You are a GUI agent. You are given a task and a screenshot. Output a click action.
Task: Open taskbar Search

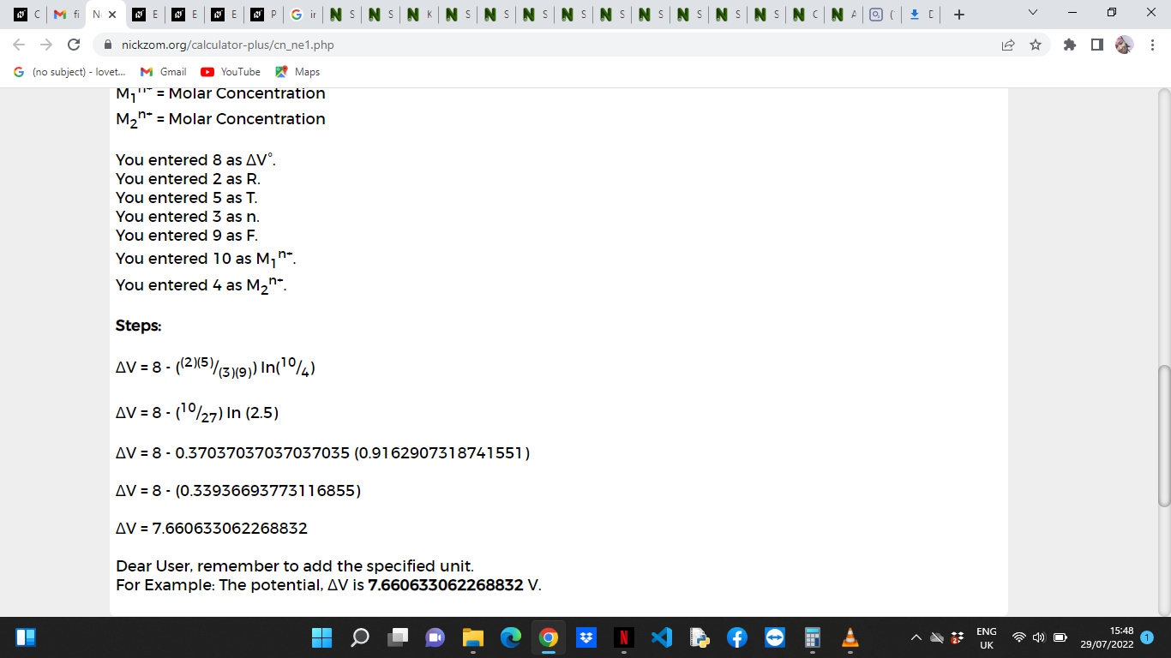pyautogui.click(x=360, y=637)
